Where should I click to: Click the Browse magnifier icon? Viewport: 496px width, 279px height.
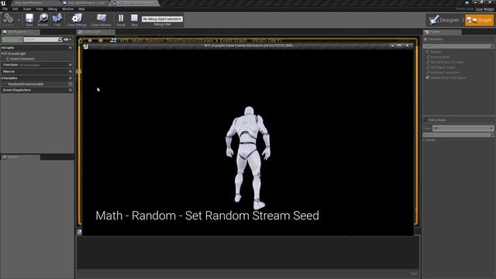click(x=43, y=19)
